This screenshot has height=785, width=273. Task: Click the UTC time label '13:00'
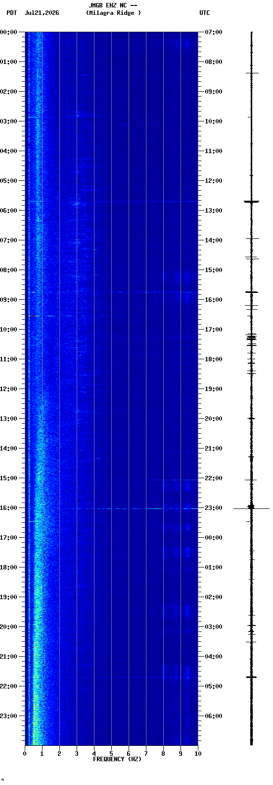click(213, 211)
